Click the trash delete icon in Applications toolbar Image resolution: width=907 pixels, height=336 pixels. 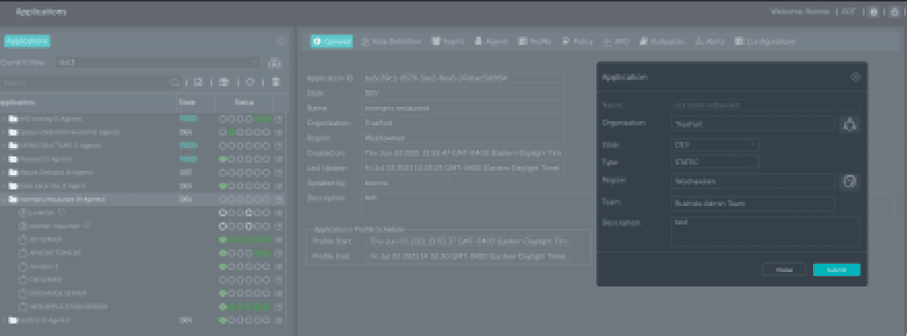point(276,82)
